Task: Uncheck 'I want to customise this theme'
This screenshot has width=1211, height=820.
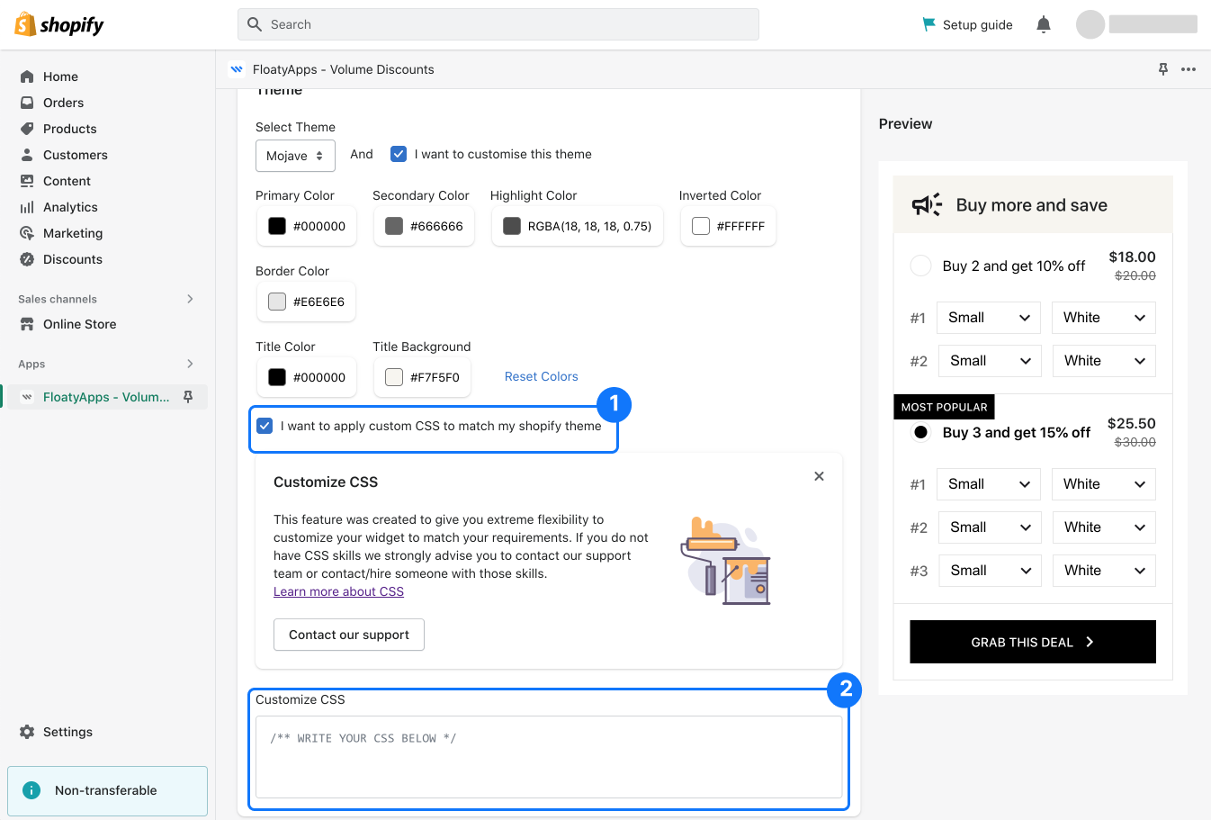Action: point(399,154)
